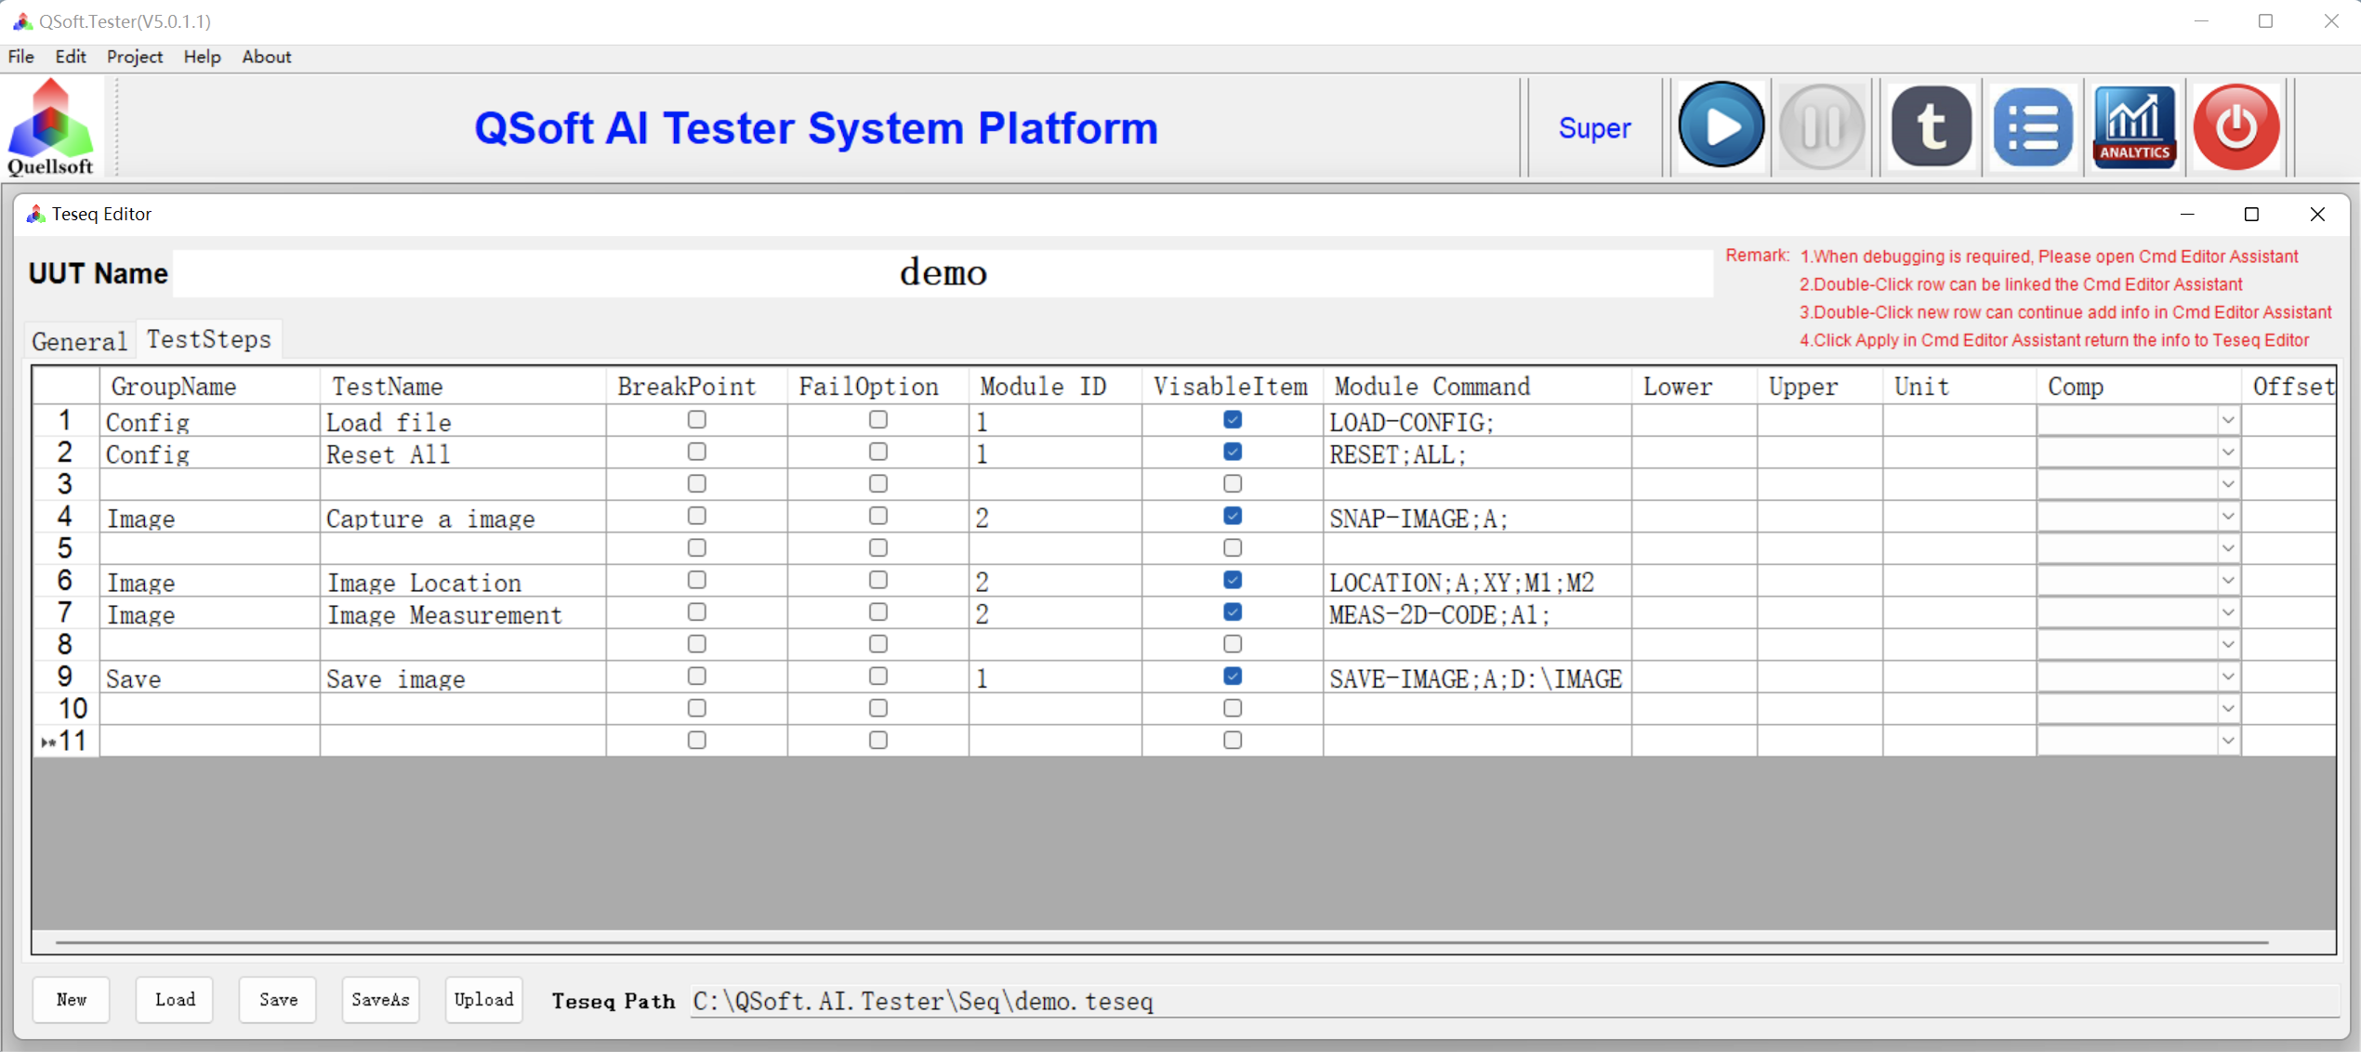Expand Comp dropdown in row 11
Screen dimensions: 2361x1052
pos(2228,742)
